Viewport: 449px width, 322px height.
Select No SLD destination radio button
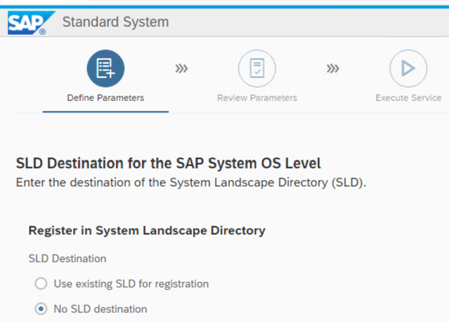[41, 309]
